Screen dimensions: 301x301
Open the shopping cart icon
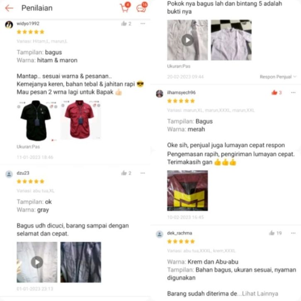pyautogui.click(x=125, y=7)
